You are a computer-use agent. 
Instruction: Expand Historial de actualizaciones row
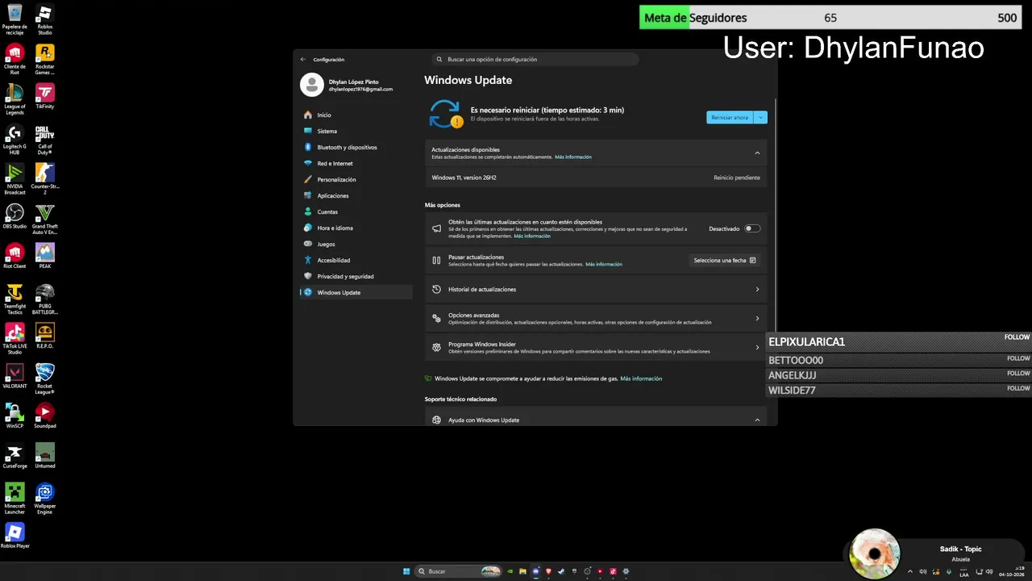pos(596,289)
